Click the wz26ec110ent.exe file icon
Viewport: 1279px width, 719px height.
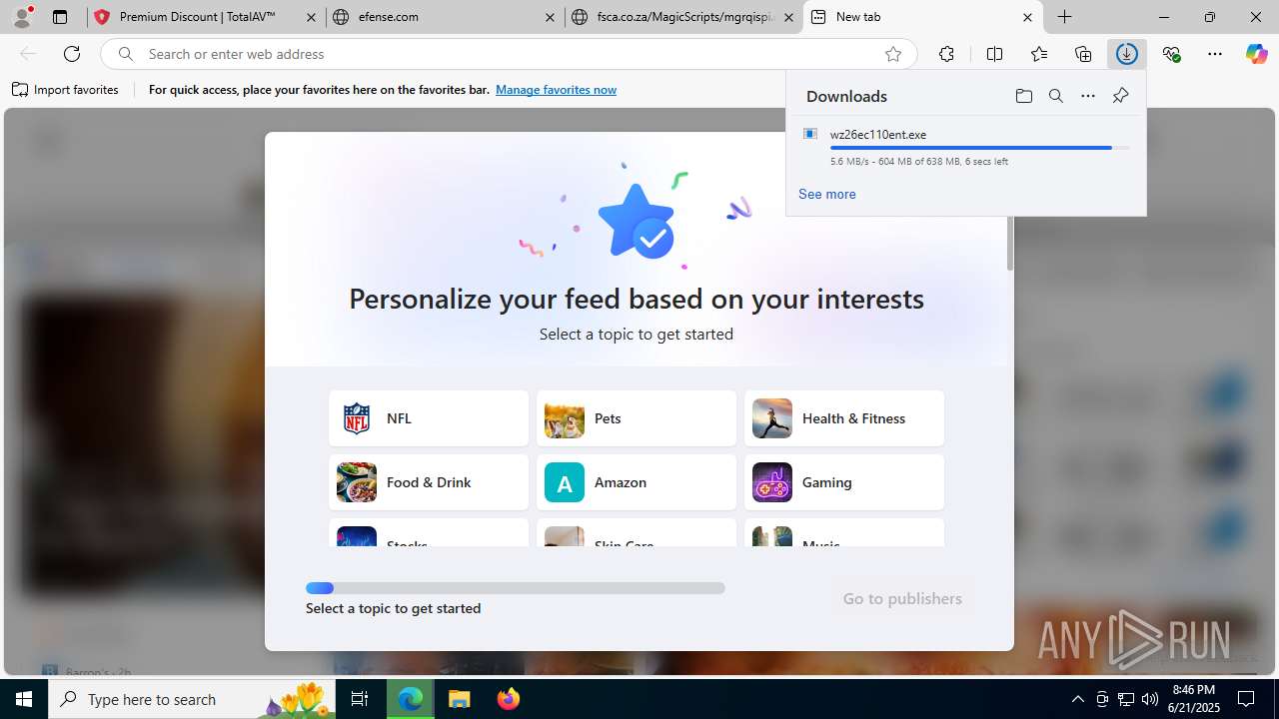point(810,134)
